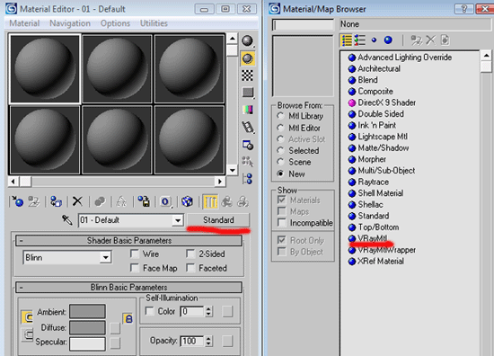The height and width of the screenshot is (356, 494).
Task: Click the Diffuse color swatch
Action: [x=87, y=327]
